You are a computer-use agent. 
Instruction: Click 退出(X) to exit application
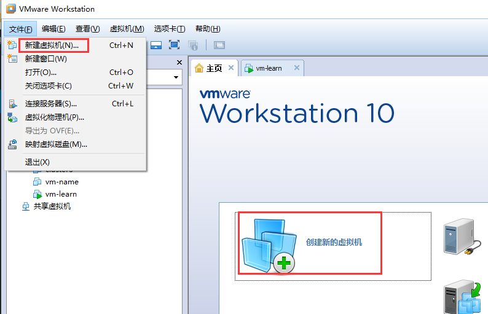coord(76,162)
